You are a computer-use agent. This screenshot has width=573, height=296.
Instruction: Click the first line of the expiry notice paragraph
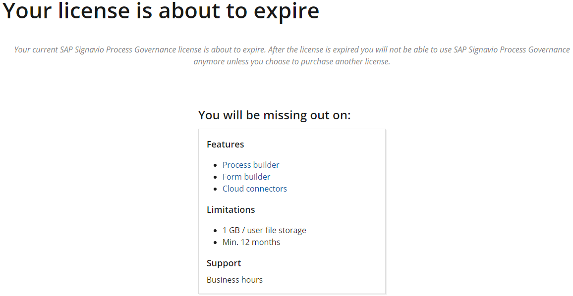click(292, 49)
